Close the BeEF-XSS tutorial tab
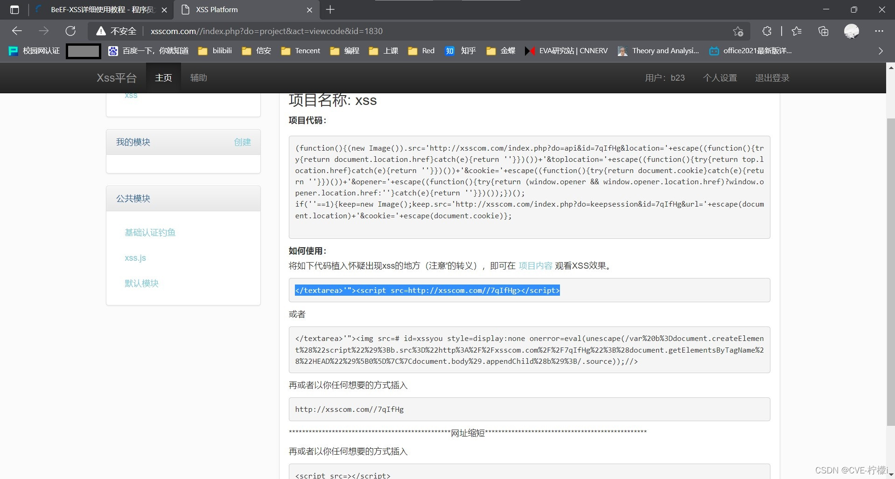Screen dimensions: 895x479 164,10
